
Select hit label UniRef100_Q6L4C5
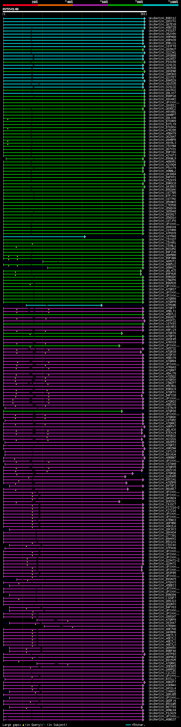pyautogui.click(x=162, y=271)
